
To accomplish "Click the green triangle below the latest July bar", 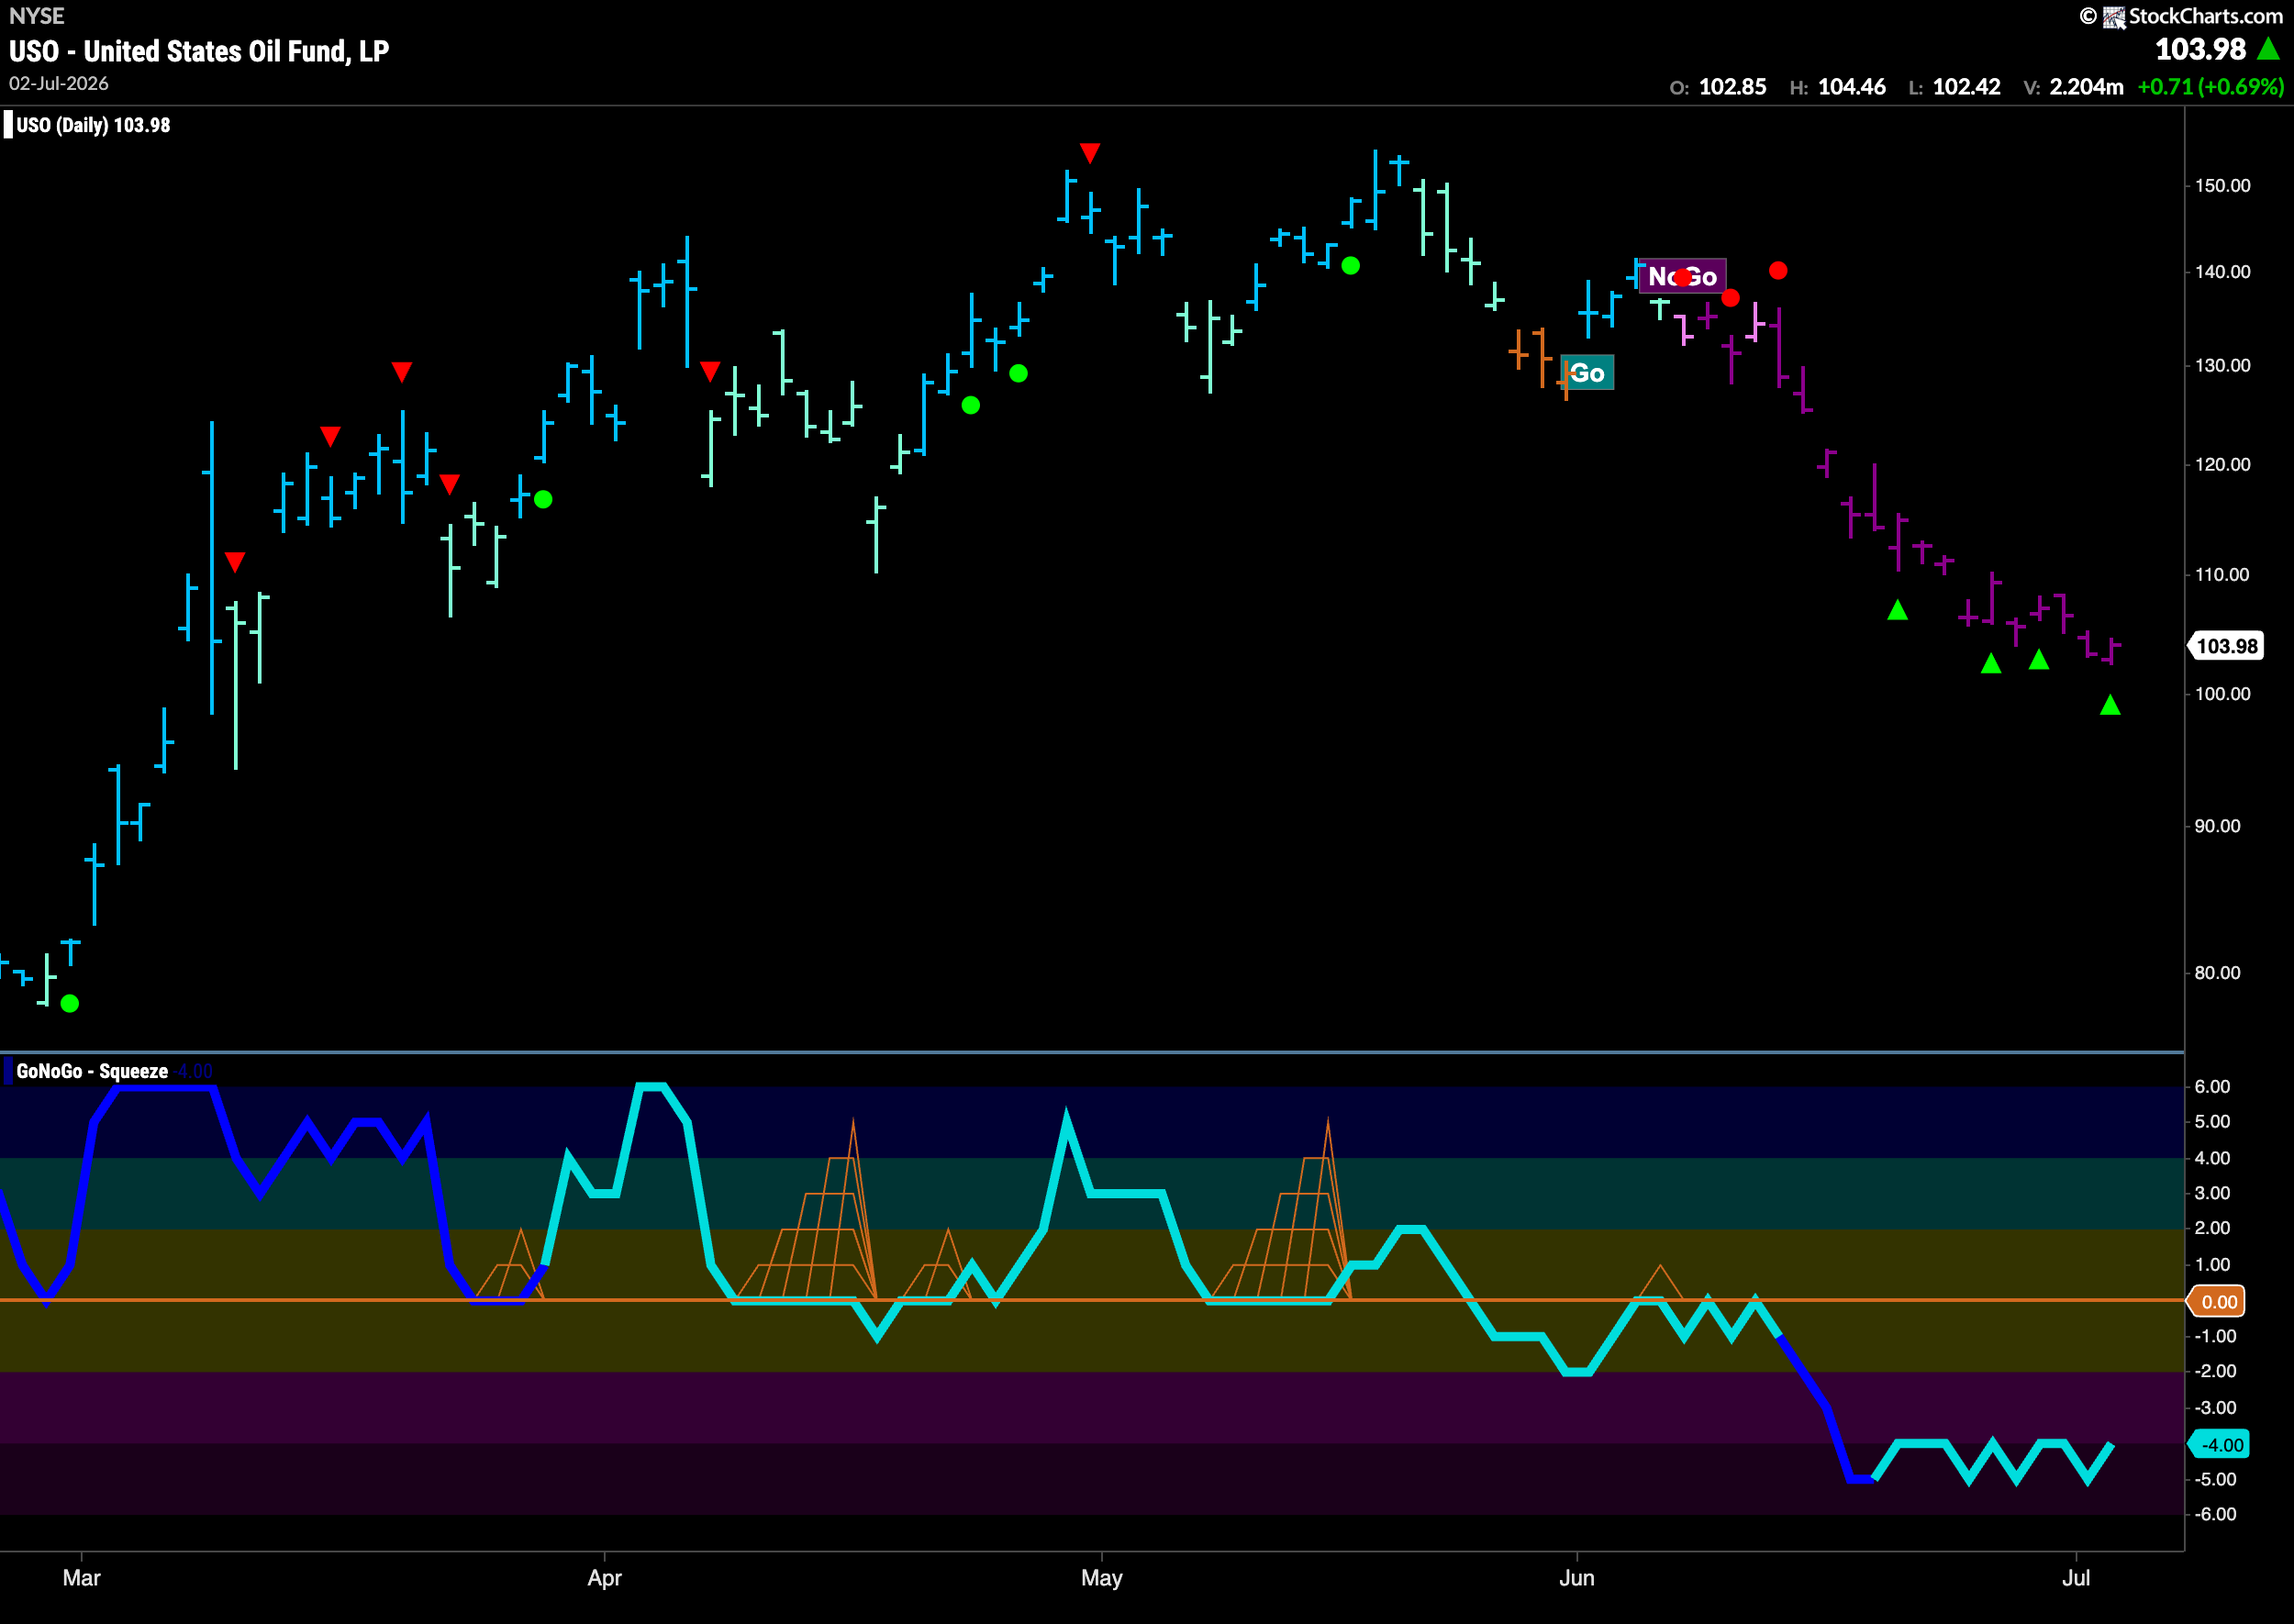I will tap(2110, 705).
